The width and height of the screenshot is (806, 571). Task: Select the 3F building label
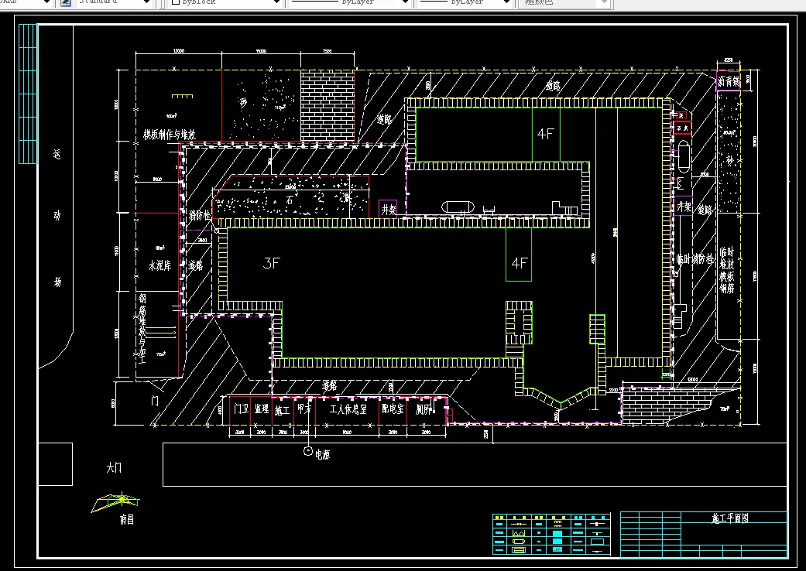pyautogui.click(x=272, y=263)
